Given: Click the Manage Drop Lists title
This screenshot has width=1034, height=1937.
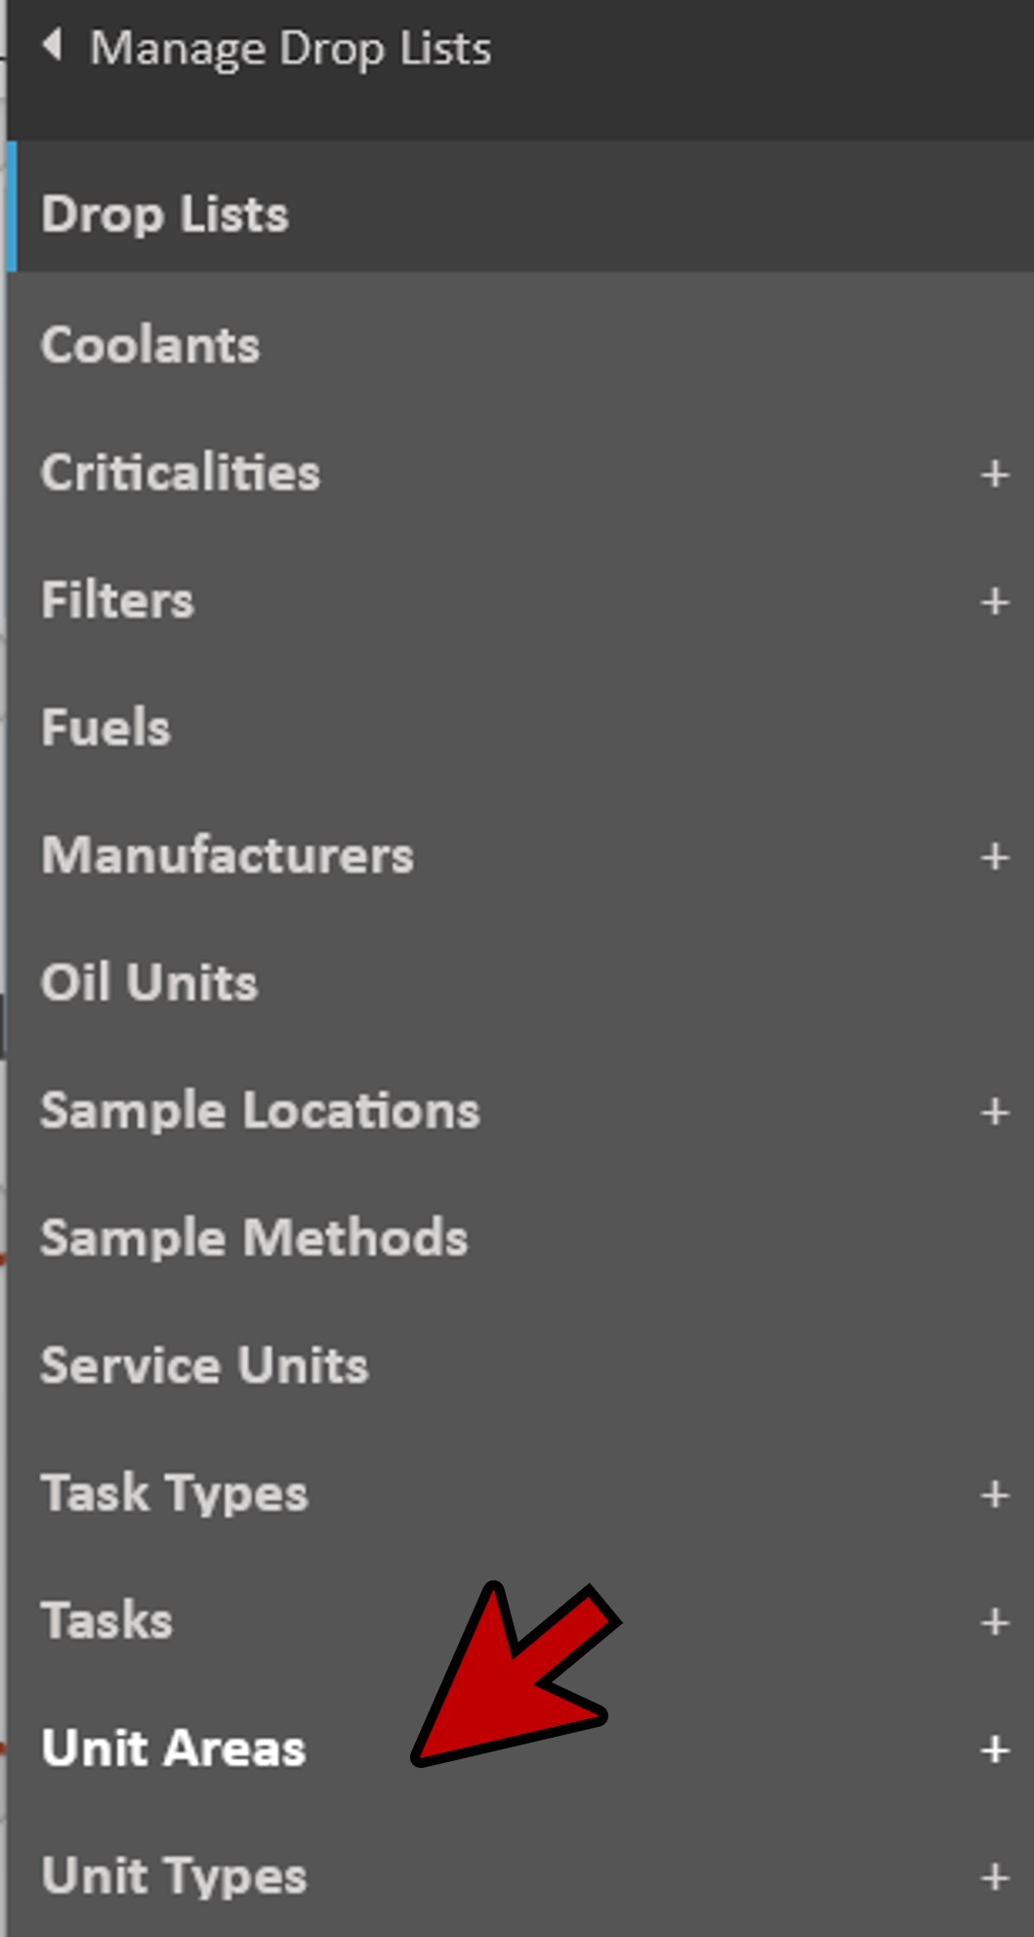Looking at the screenshot, I should point(290,48).
